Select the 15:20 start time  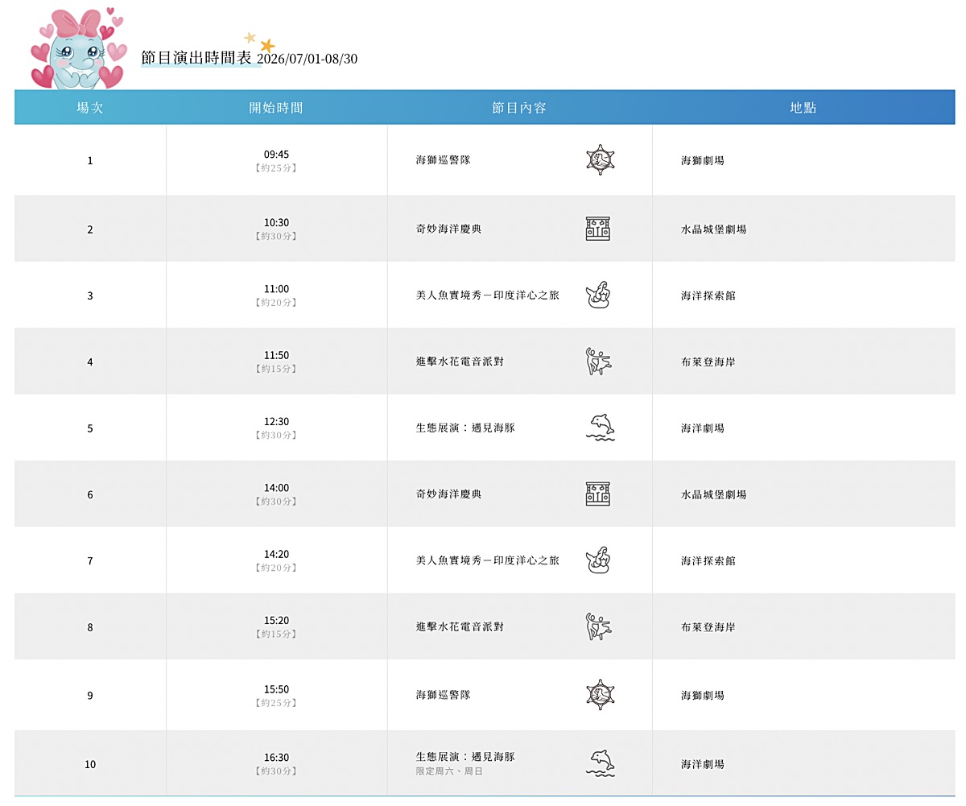click(276, 620)
